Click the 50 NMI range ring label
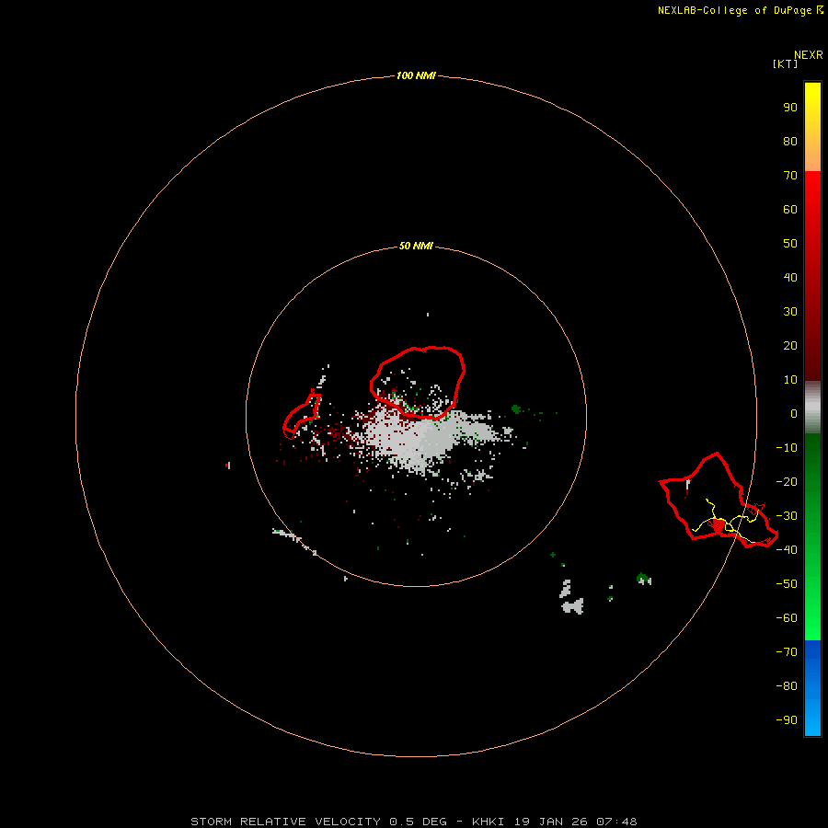The height and width of the screenshot is (828, 828). click(416, 246)
